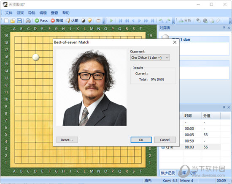Open the 帮助 menu
The image size is (232, 184).
(66, 13)
